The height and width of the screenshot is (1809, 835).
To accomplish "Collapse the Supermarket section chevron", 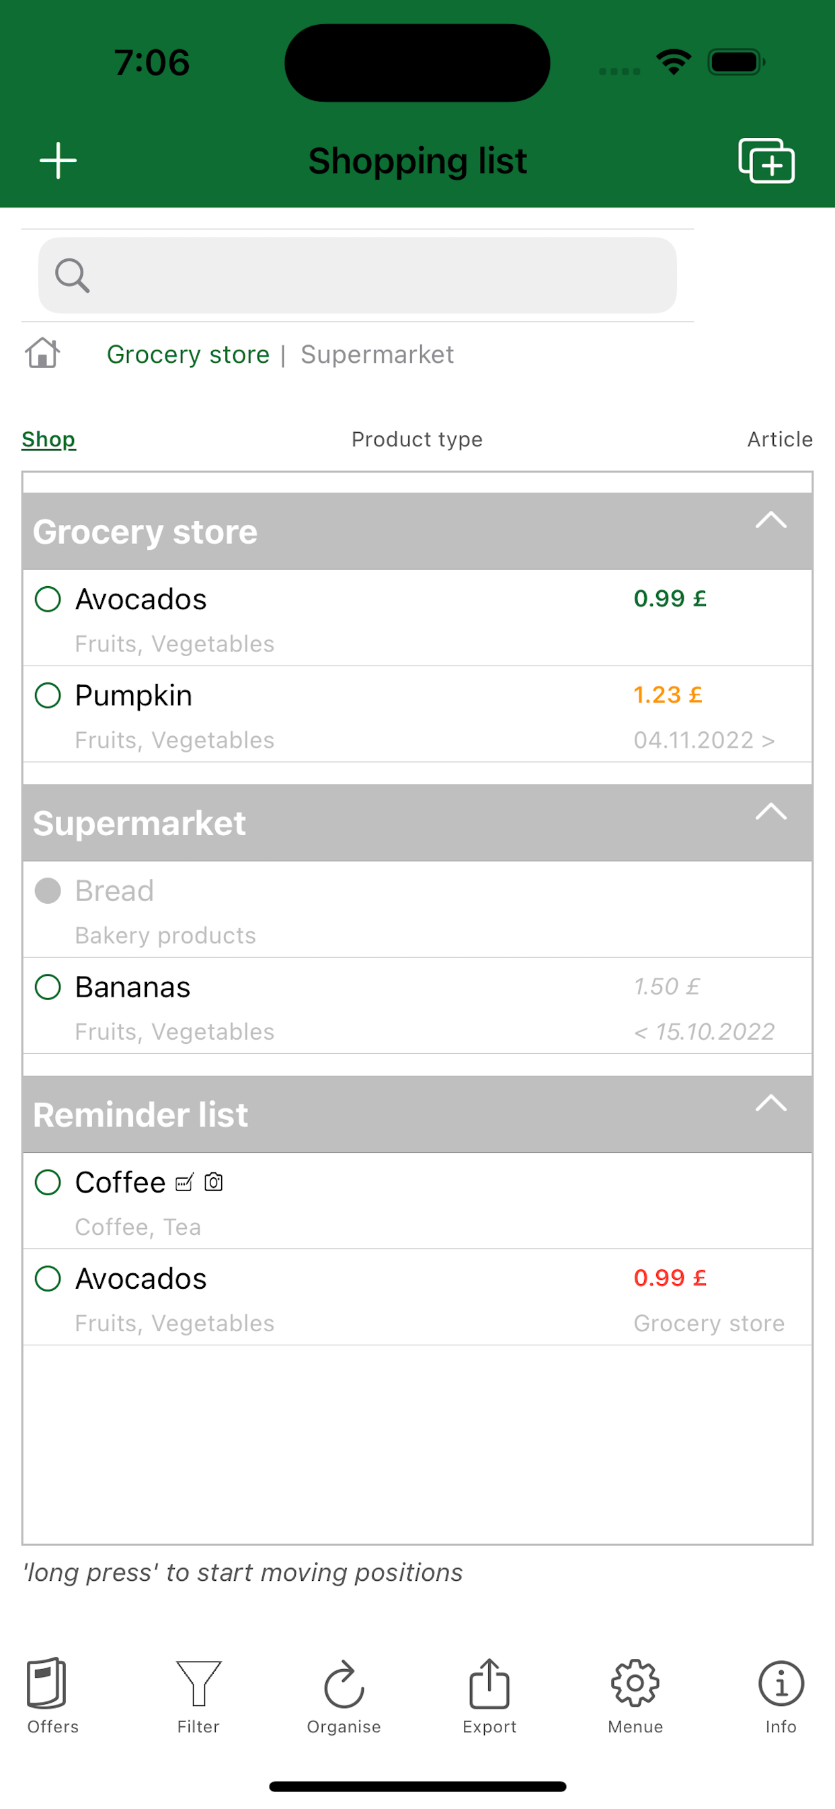I will pos(770,811).
